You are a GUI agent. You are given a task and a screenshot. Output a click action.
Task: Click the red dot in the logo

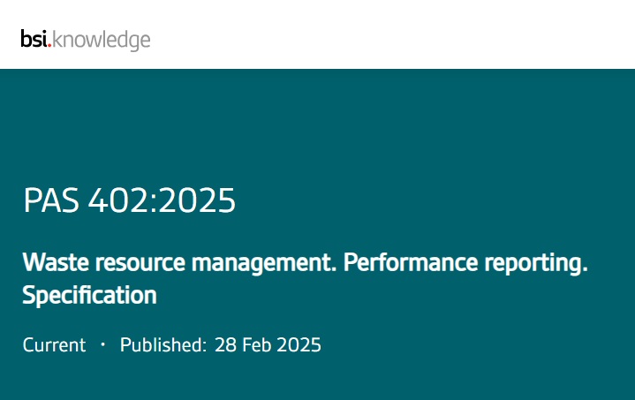point(49,45)
